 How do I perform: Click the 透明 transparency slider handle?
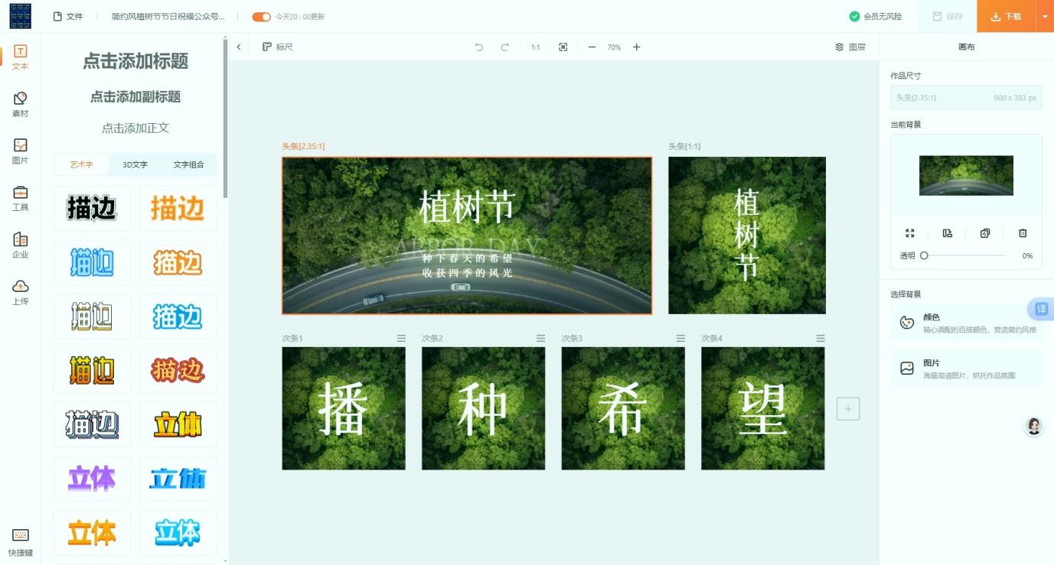click(x=924, y=256)
